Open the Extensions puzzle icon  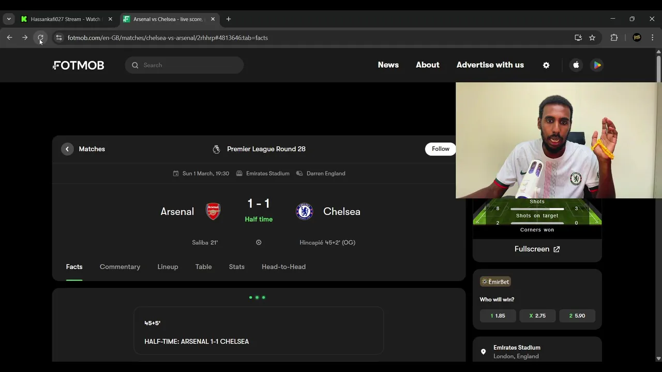click(614, 38)
